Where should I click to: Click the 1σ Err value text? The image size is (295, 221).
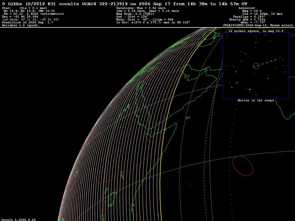coord(153,22)
